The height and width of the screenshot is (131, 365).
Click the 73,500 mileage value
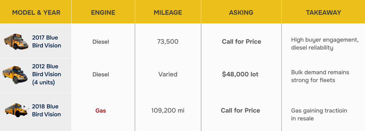[168, 42]
